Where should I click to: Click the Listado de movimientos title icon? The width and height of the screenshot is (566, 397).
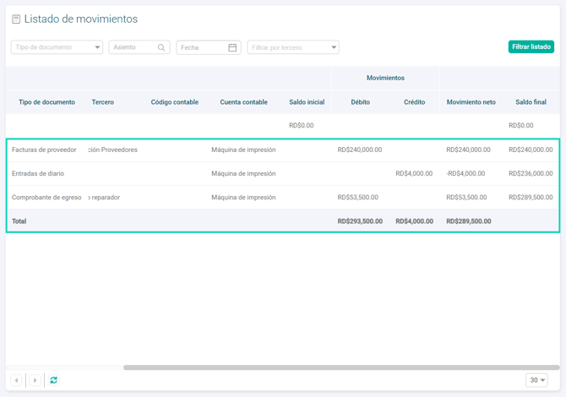[16, 19]
